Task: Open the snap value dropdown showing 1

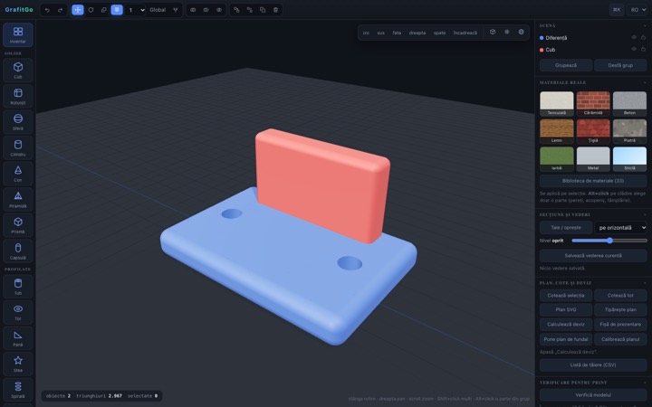Action: (x=136, y=10)
